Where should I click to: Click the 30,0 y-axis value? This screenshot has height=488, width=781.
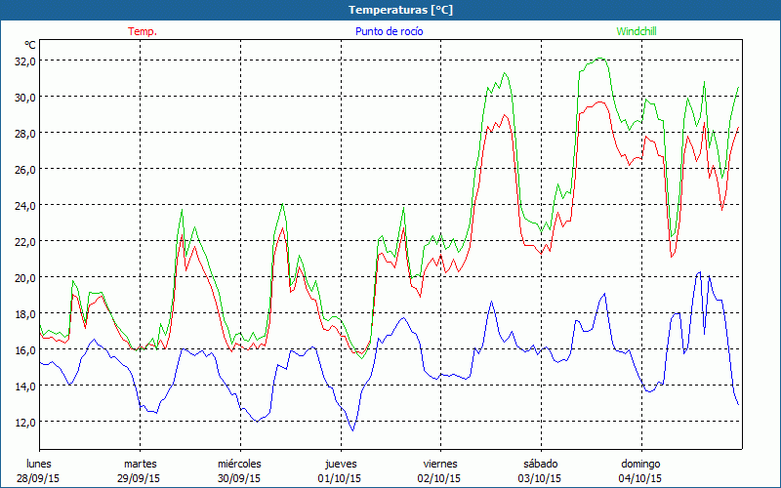pyautogui.click(x=24, y=97)
